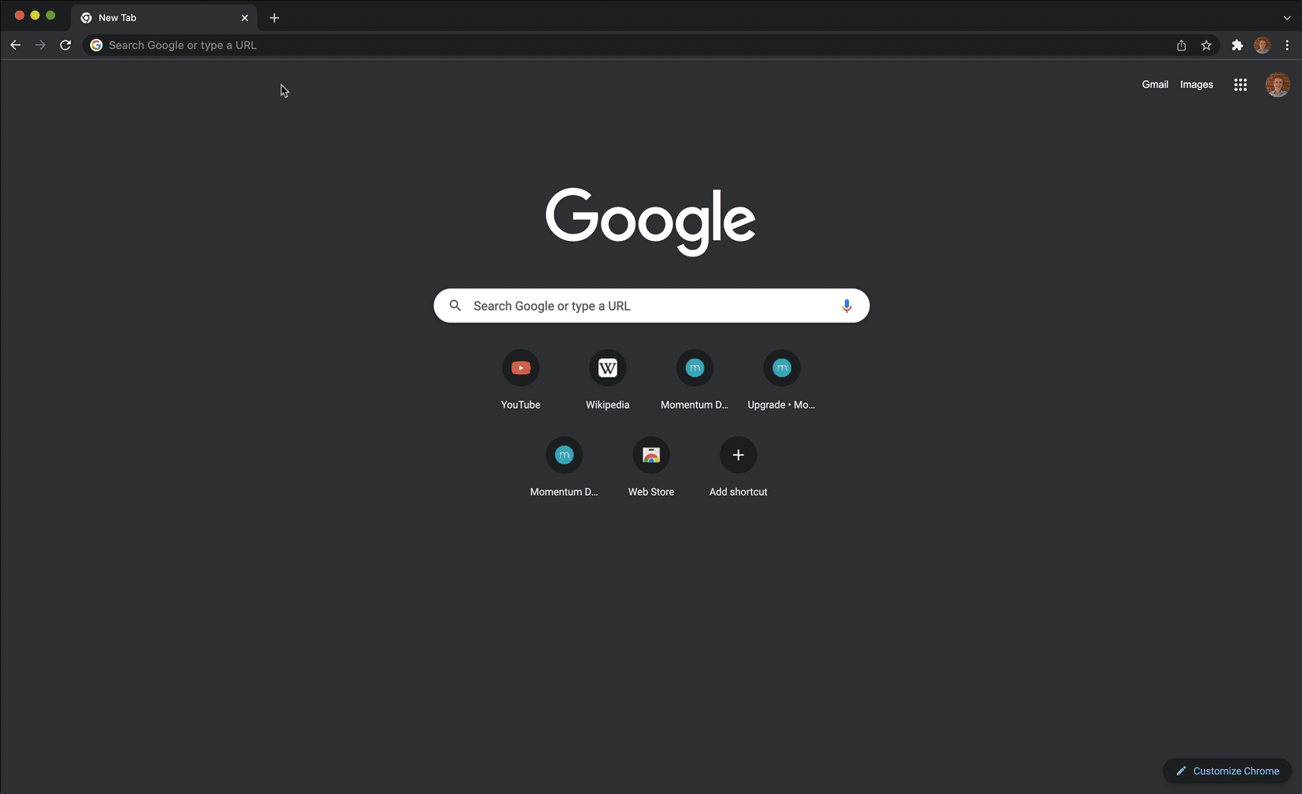Open the Web Store shortcut
Image resolution: width=1302 pixels, height=794 pixels.
(x=651, y=467)
